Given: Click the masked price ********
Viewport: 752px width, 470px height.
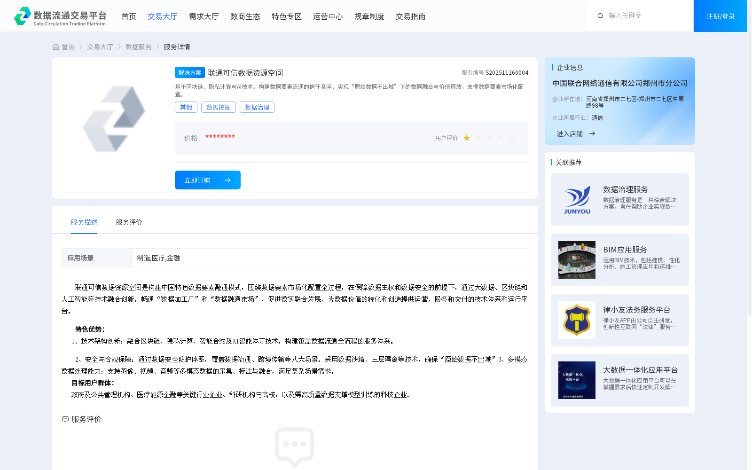Looking at the screenshot, I should click(220, 137).
